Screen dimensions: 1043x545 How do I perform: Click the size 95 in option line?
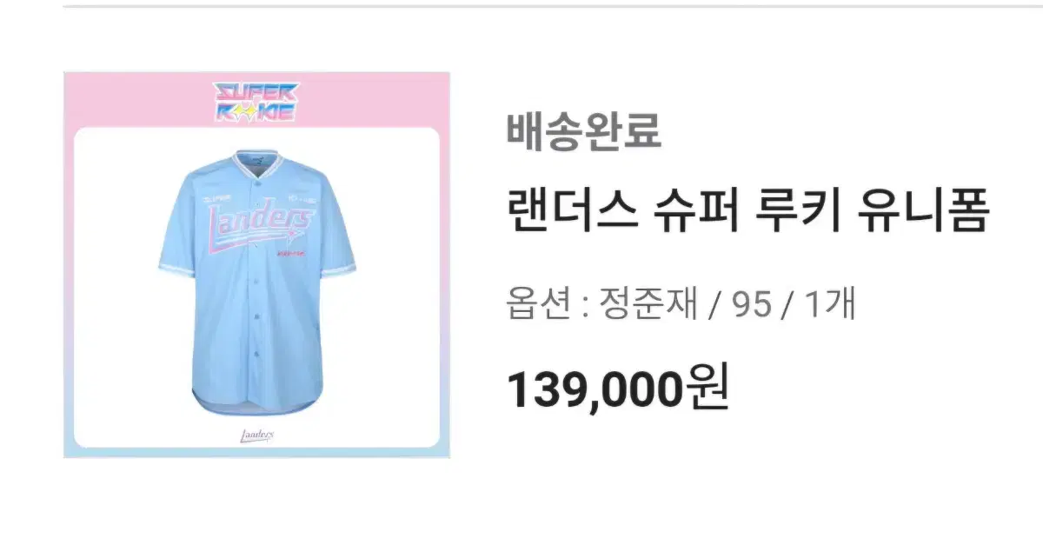[x=752, y=307]
